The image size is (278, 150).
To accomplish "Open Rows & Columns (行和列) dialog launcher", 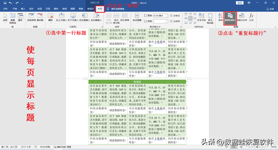I will 102,27.
